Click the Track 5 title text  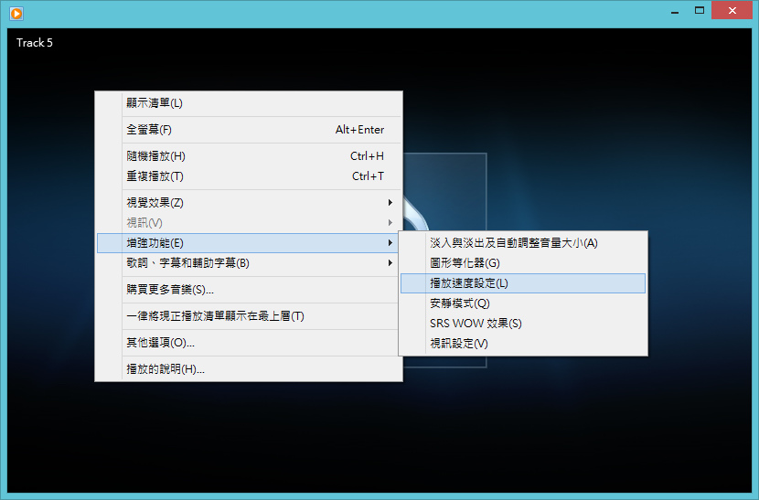point(35,43)
